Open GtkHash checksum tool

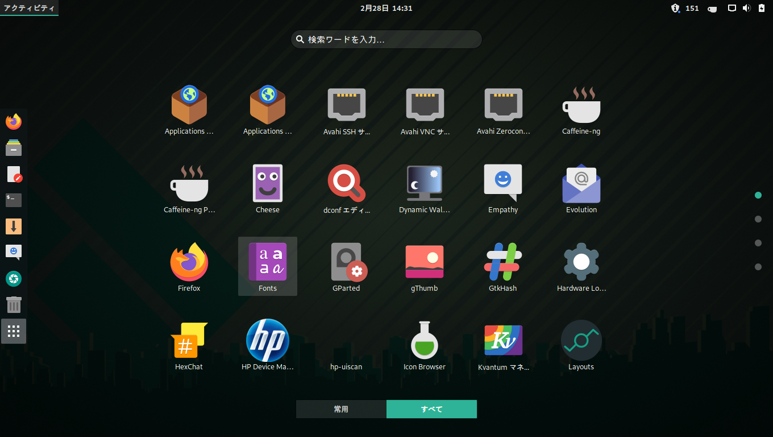(x=503, y=267)
